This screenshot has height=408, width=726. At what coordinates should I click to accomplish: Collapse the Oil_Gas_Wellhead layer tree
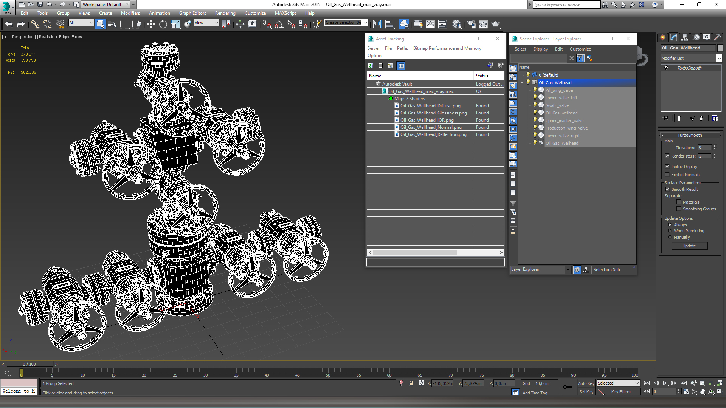pos(522,82)
